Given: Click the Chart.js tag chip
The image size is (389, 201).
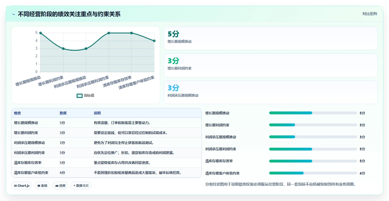Looking at the screenshot, I should [x=22, y=186].
